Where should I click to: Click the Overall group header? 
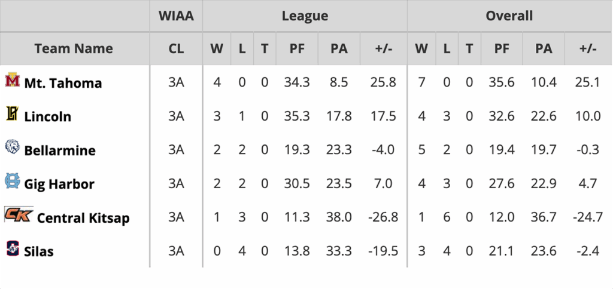[x=509, y=16]
